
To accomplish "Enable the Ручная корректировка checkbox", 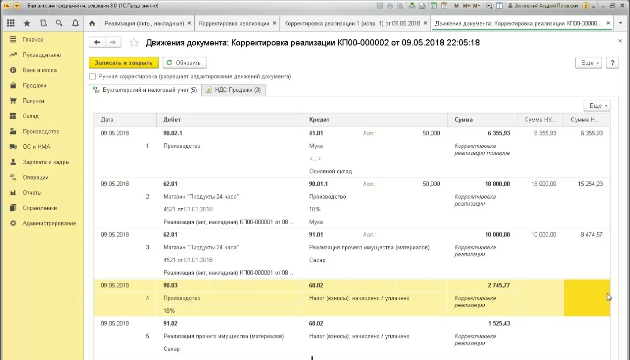I will (x=93, y=76).
